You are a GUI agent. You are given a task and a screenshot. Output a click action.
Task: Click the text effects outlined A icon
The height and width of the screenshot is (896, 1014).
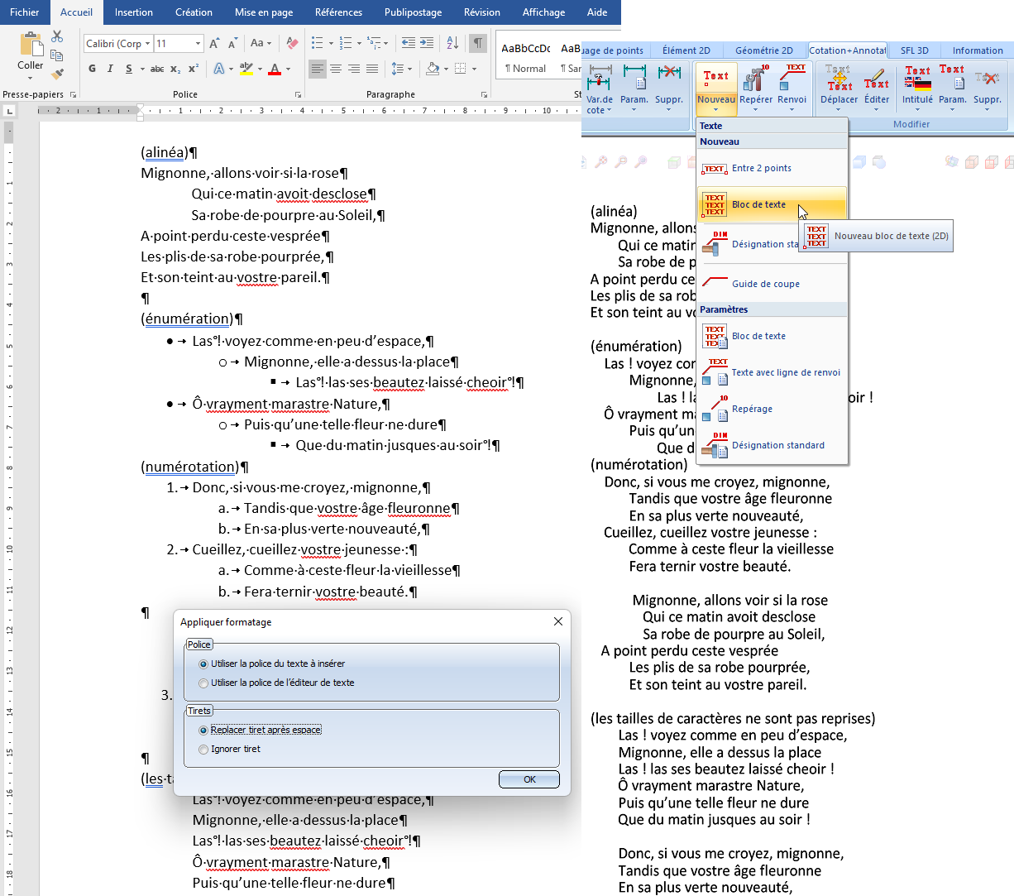coord(218,69)
